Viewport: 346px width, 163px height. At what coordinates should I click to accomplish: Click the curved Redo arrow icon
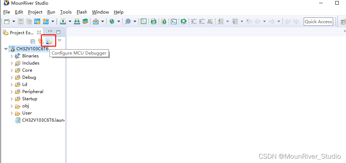coord(296,21)
